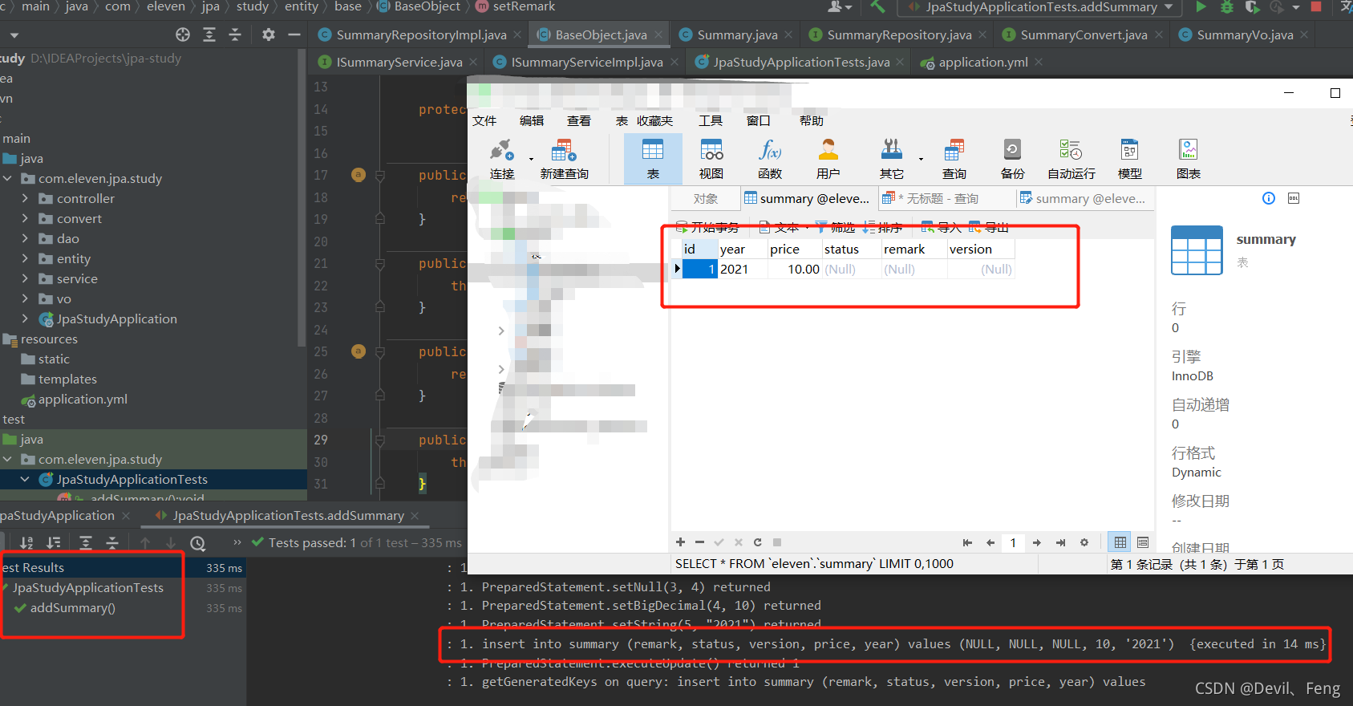Click the page number input field
The width and height of the screenshot is (1353, 706).
coord(1013,543)
